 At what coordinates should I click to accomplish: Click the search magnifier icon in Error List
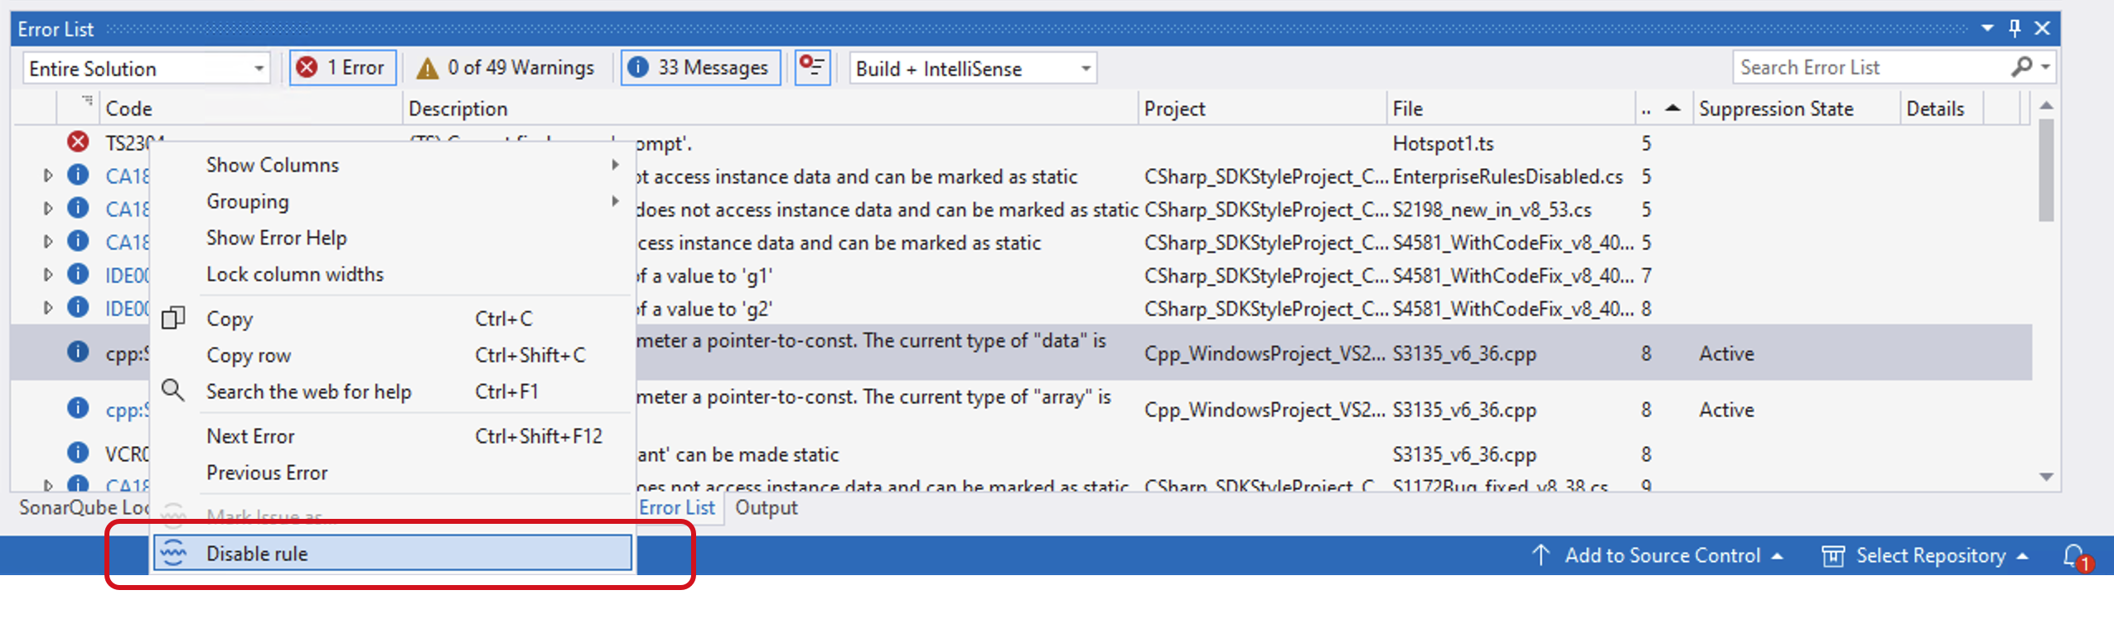tap(2022, 66)
